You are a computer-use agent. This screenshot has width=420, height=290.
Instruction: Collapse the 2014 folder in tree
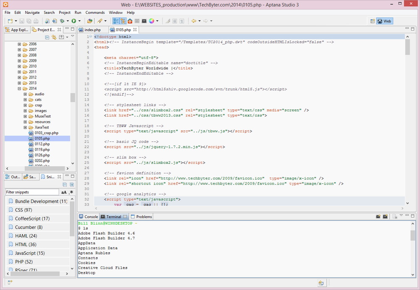coord(19,89)
